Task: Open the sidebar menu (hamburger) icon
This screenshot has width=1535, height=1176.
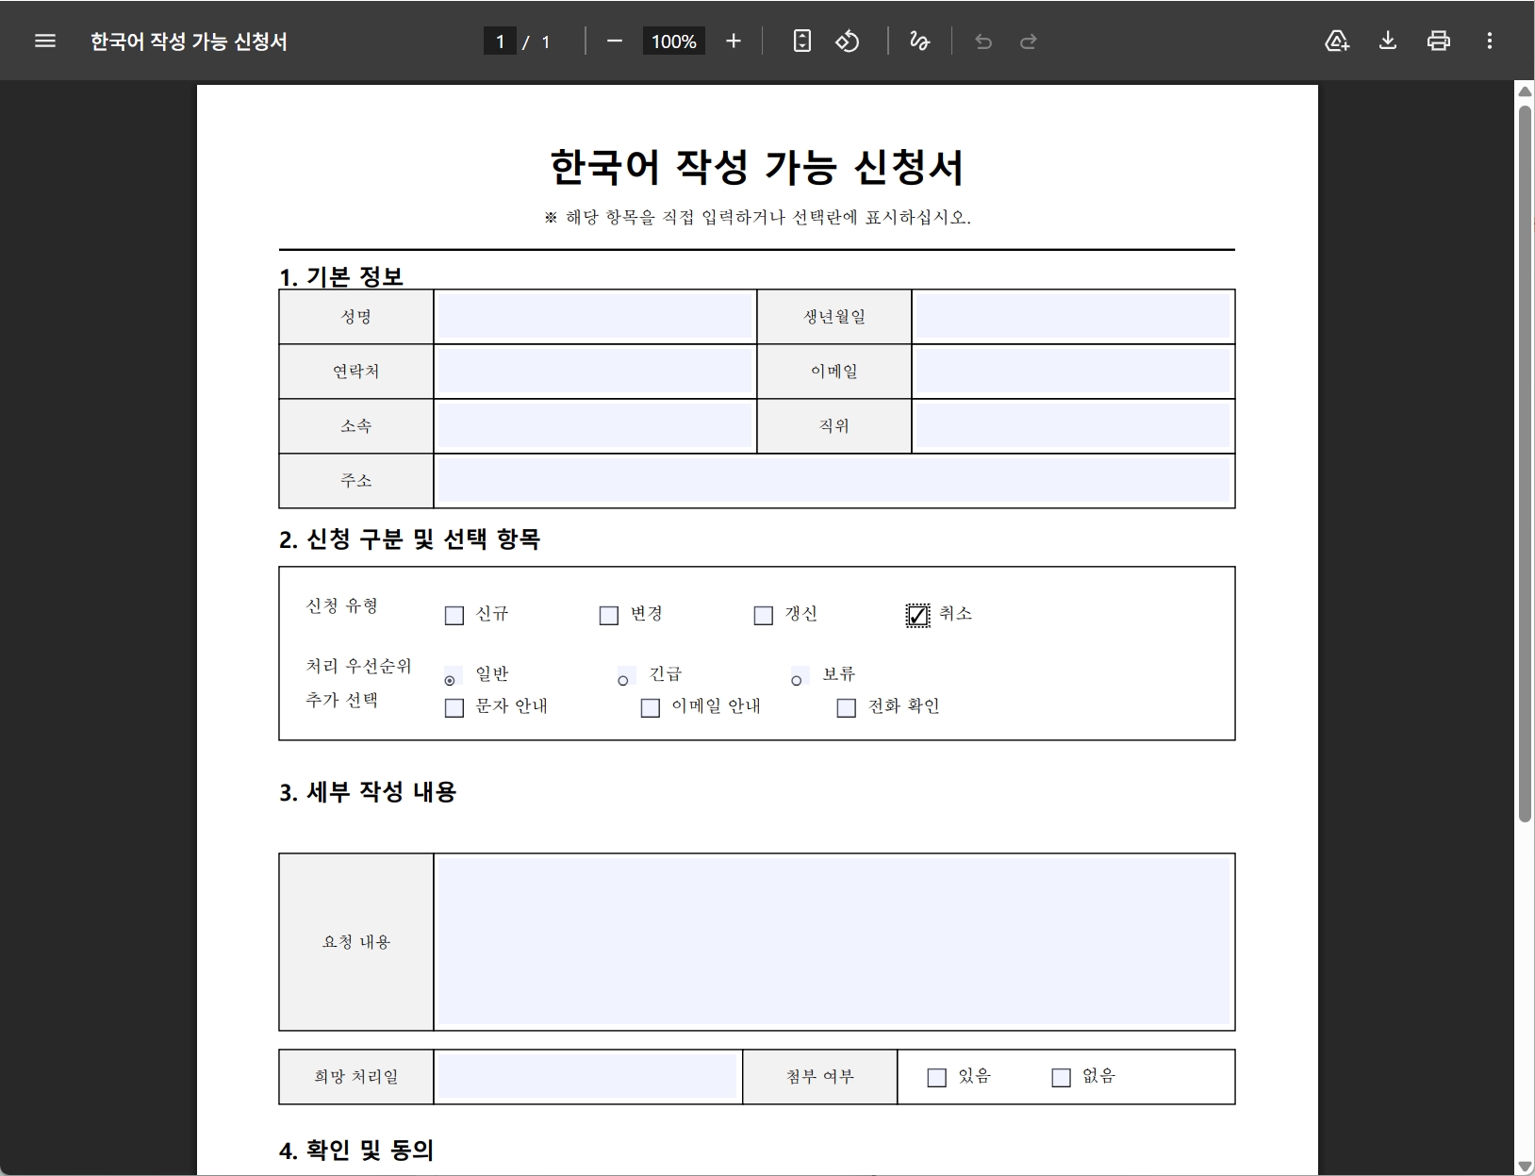Action: (x=45, y=41)
